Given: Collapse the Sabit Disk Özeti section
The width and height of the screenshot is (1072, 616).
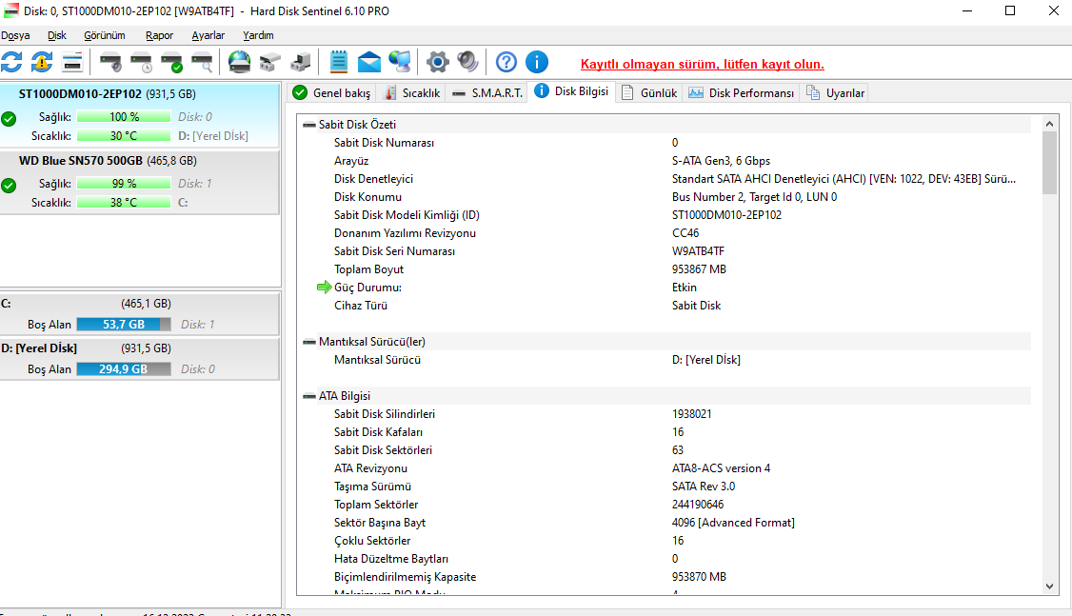Looking at the screenshot, I should [x=308, y=125].
